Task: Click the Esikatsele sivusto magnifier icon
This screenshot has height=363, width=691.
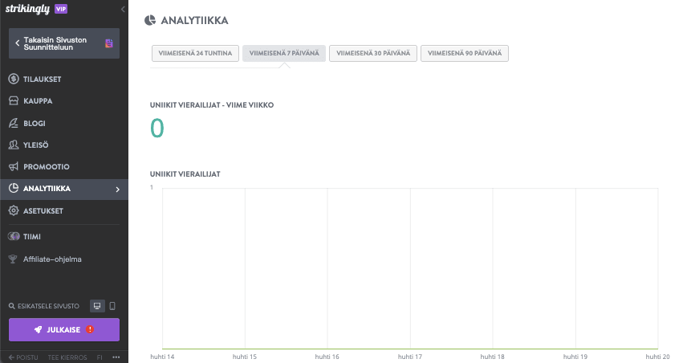Action: coord(12,306)
